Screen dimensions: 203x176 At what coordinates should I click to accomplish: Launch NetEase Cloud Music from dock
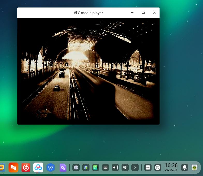coord(26,167)
